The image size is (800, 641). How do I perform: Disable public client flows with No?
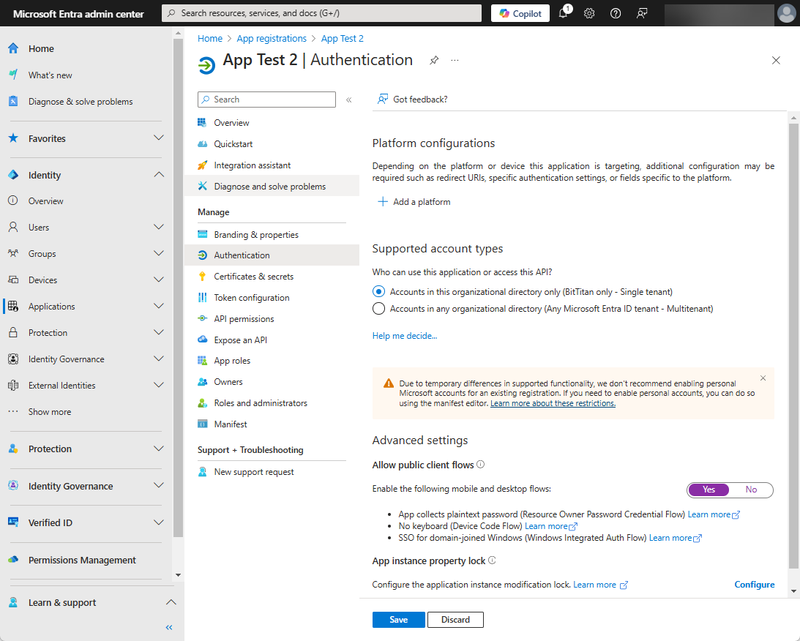[x=751, y=490]
